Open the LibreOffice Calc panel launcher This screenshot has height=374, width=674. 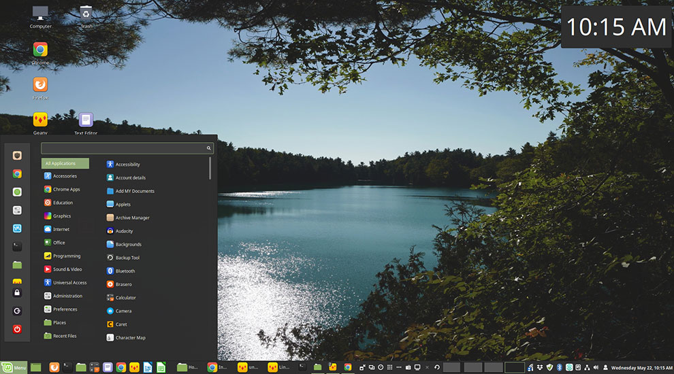161,368
